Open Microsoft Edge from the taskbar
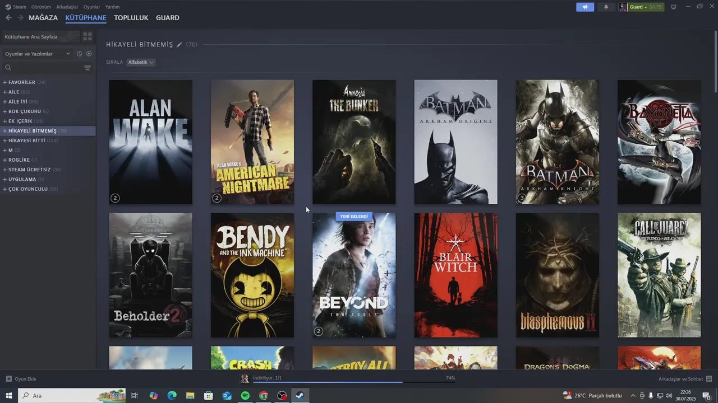718x403 pixels. [172, 396]
